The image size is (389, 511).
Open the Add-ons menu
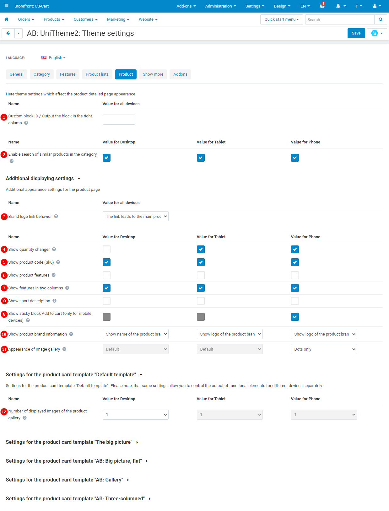(186, 6)
